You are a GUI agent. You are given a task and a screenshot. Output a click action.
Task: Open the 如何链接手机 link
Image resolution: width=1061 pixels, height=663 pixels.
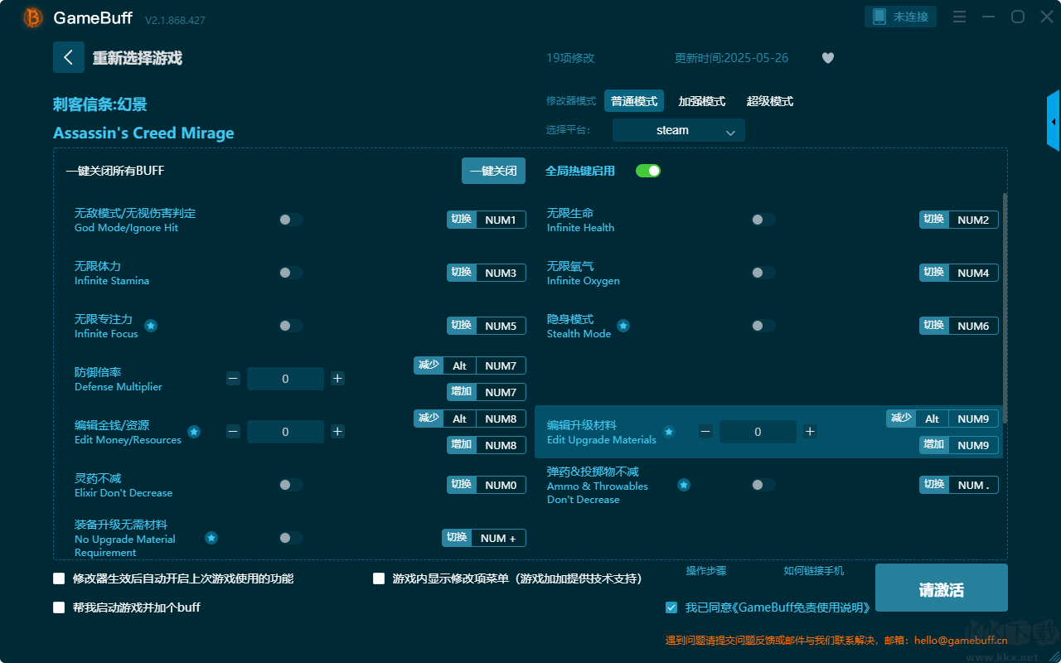814,571
